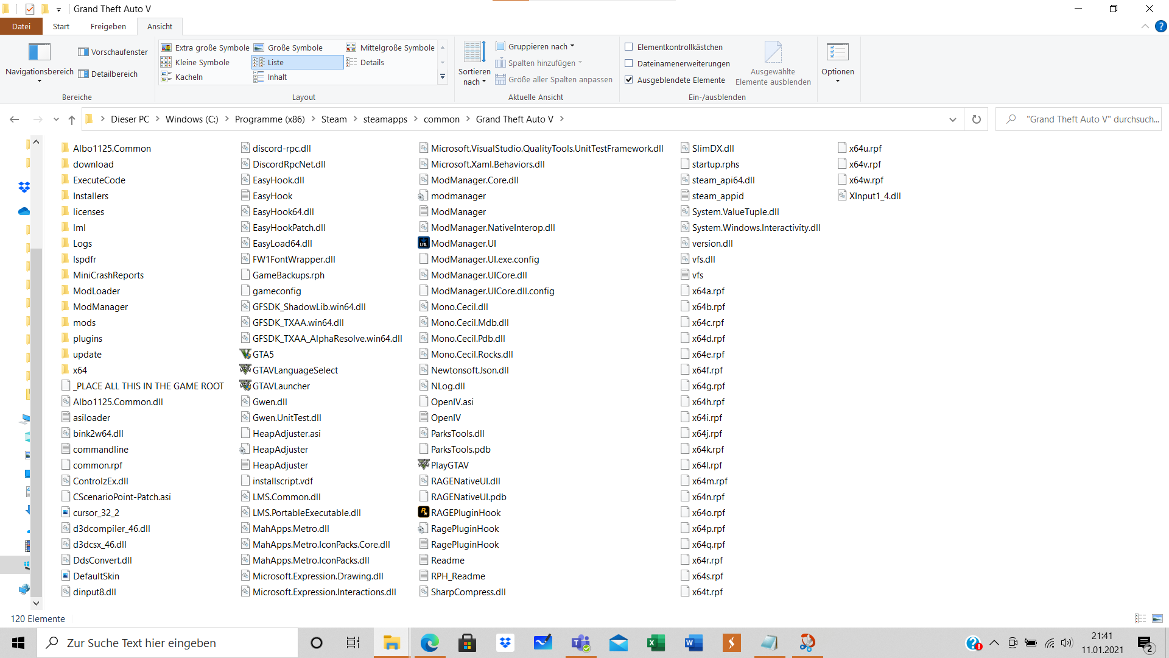Check the Dateinamenerweiterungen option
The width and height of the screenshot is (1169, 658).
[x=629, y=63]
